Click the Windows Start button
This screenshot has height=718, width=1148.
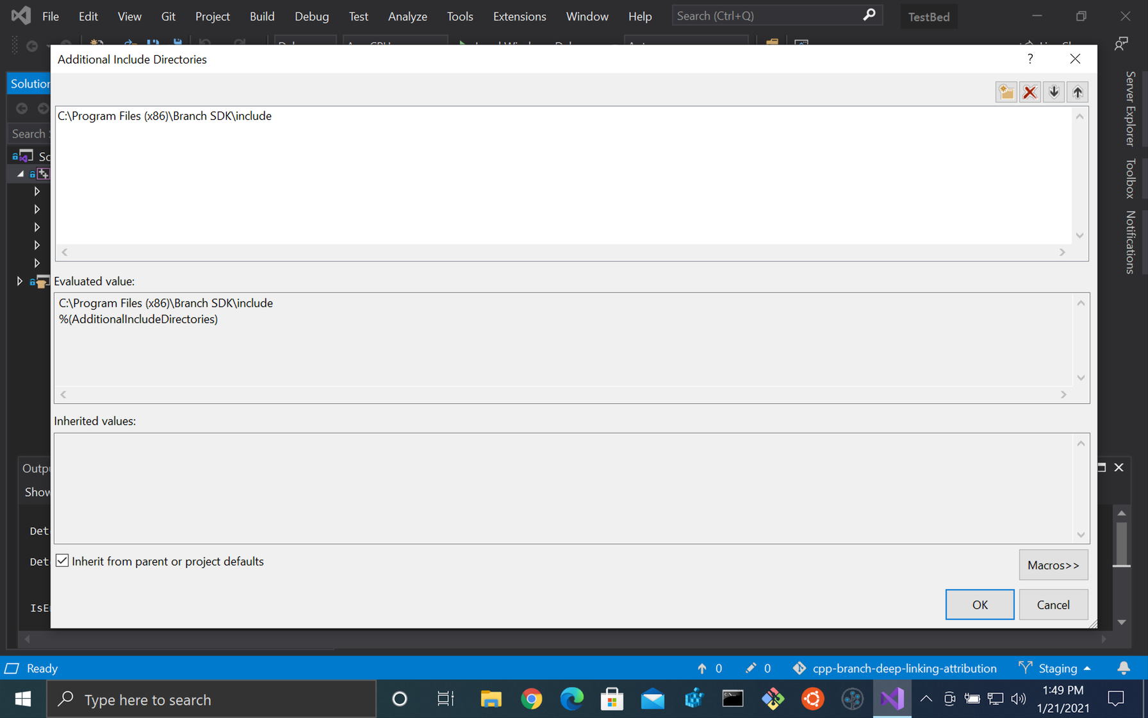23,699
